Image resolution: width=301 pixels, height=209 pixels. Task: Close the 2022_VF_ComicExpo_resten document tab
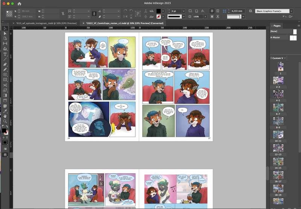click(x=83, y=23)
